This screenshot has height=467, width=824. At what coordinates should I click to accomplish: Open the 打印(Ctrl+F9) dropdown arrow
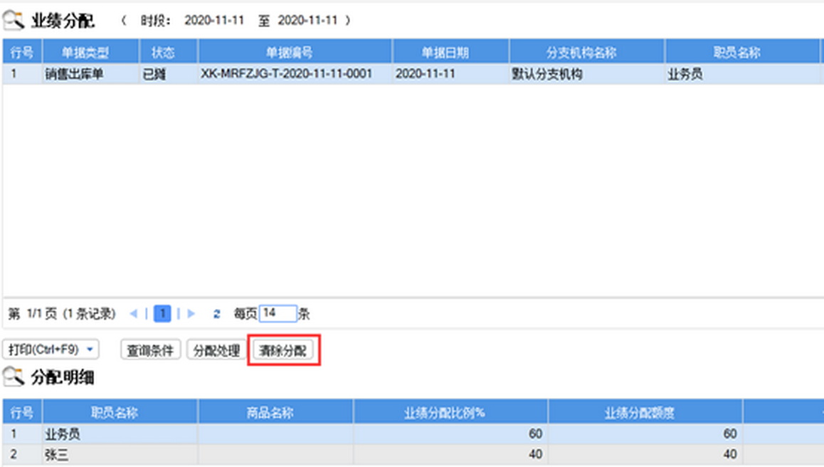pos(90,350)
